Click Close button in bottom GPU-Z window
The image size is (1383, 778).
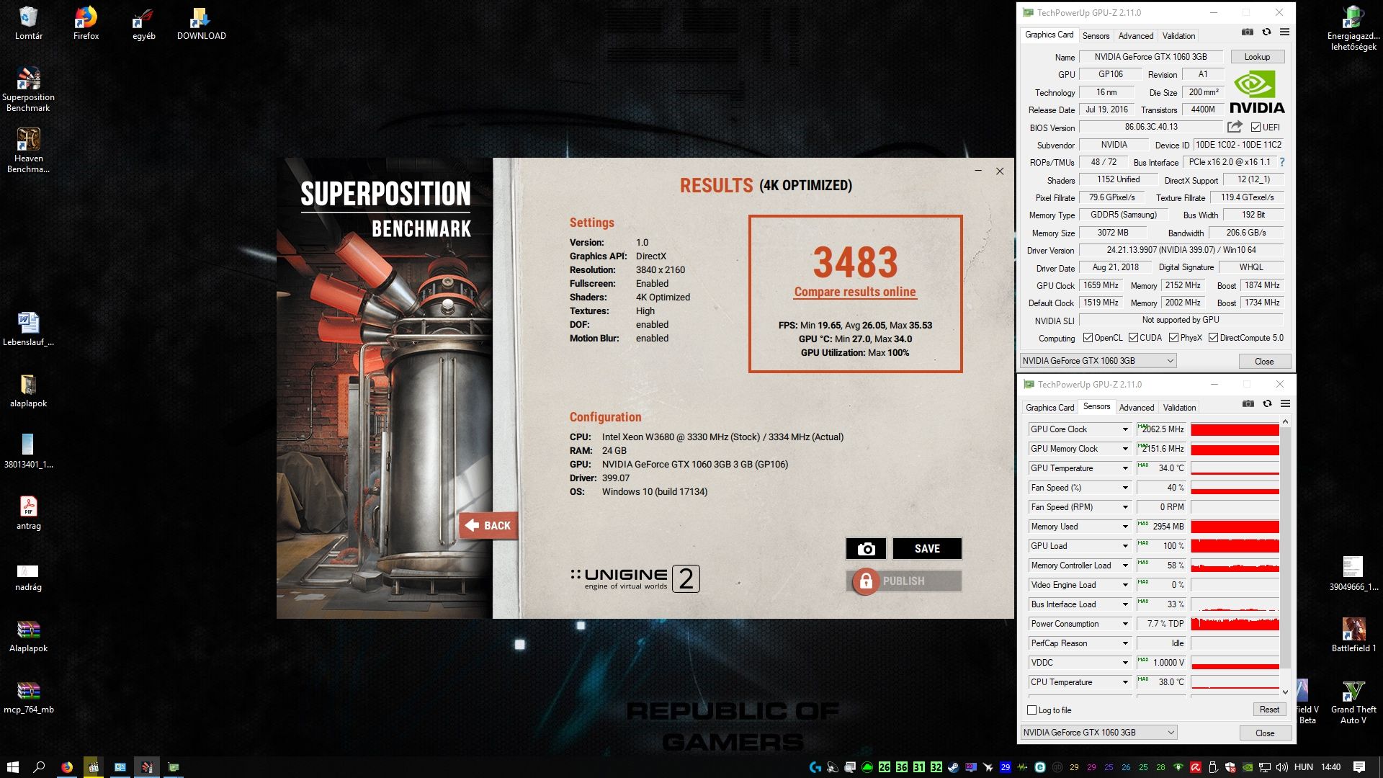(x=1265, y=733)
